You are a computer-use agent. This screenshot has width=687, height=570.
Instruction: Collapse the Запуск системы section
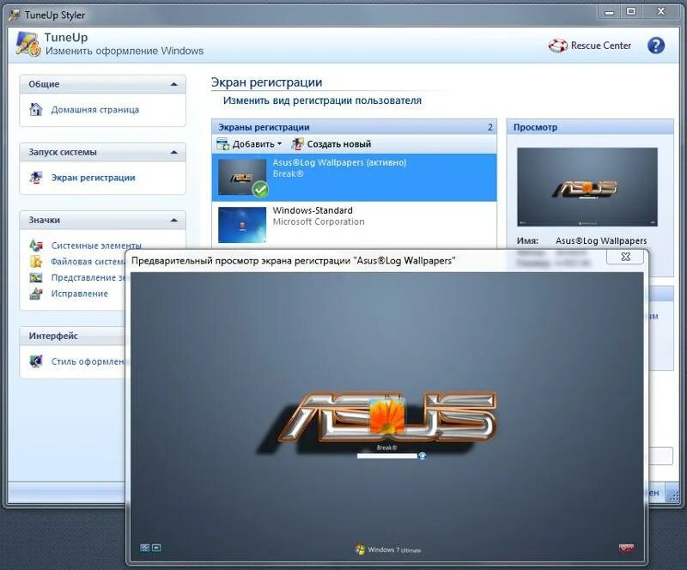pyautogui.click(x=174, y=152)
